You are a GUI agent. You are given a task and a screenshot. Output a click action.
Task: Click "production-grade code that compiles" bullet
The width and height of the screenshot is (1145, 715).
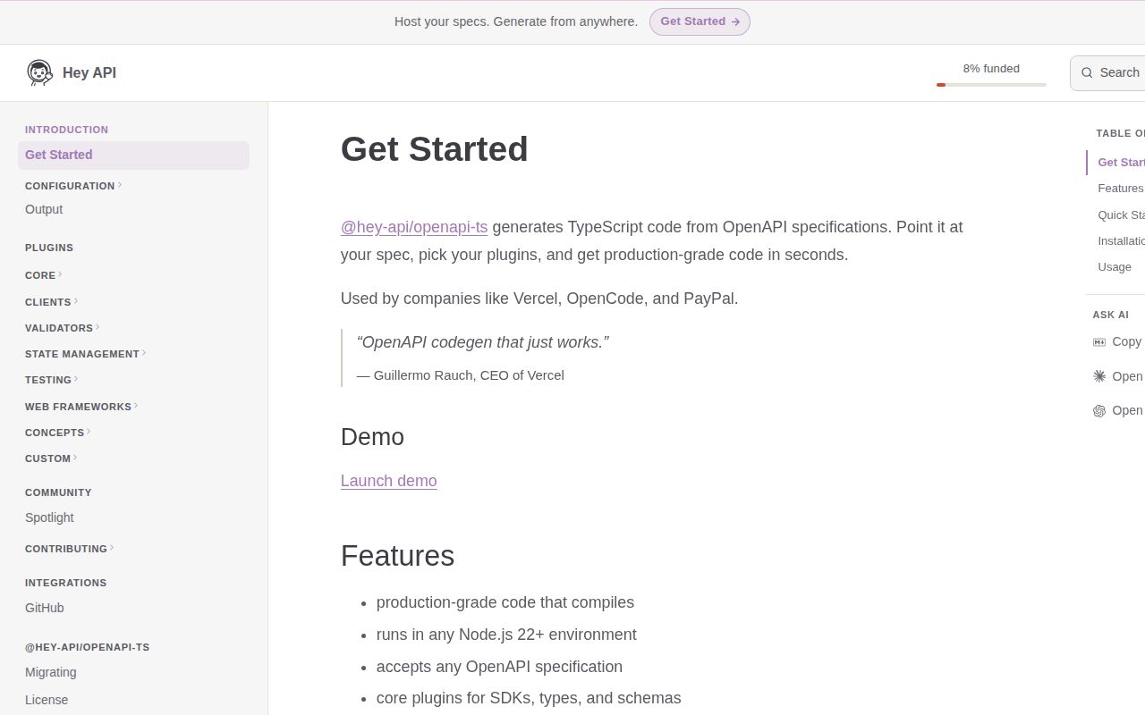click(505, 602)
